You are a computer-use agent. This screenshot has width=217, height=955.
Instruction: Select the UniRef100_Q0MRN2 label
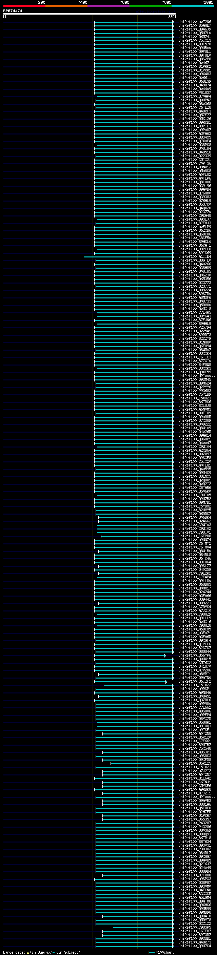[x=195, y=100]
